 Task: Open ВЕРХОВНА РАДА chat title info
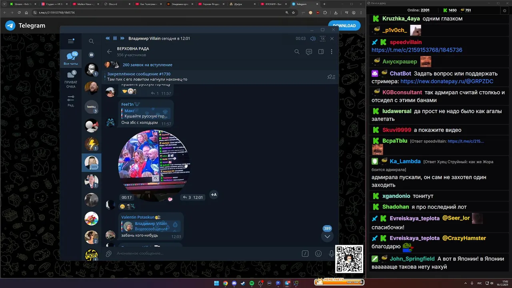133,49
